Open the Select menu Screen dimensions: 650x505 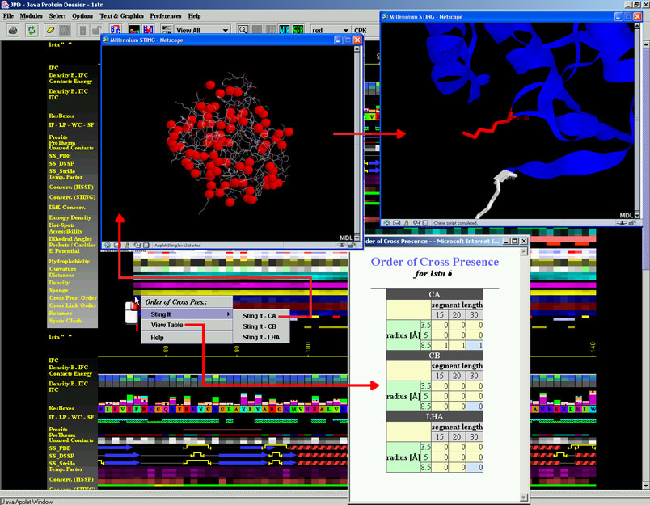57,15
